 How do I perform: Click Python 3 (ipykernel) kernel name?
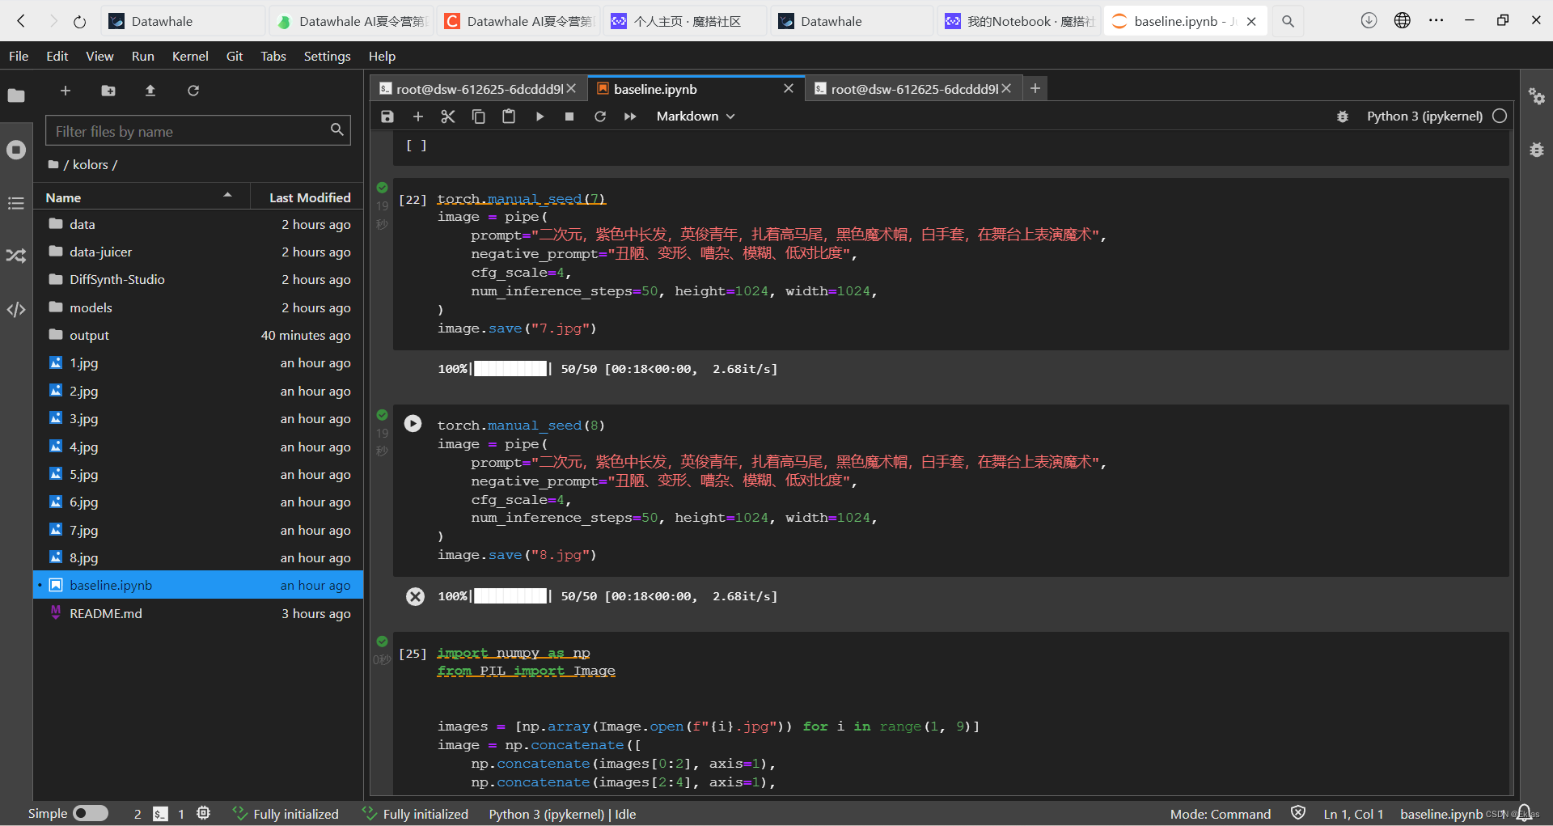click(x=1424, y=116)
